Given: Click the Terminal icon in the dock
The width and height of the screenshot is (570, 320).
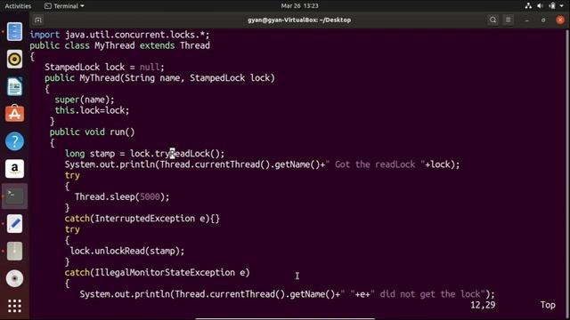Looking at the screenshot, I should coord(14,196).
